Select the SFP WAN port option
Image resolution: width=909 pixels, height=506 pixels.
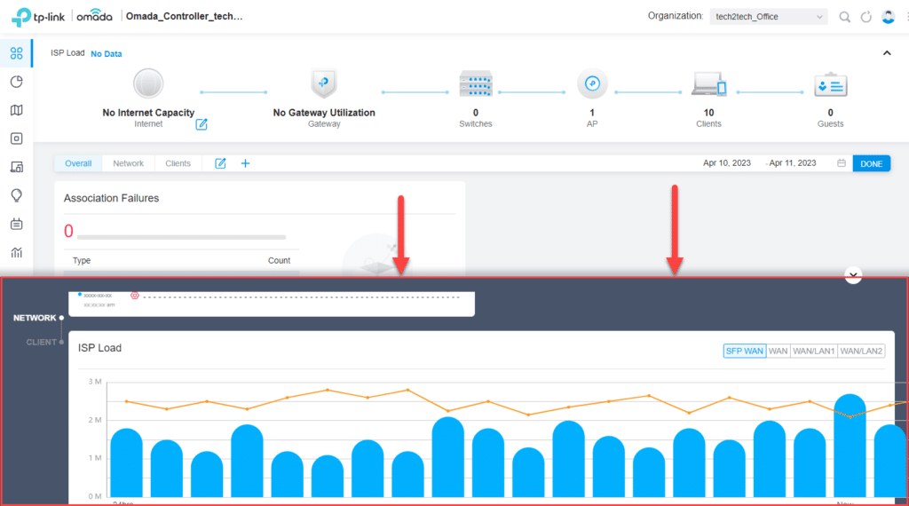(x=744, y=352)
